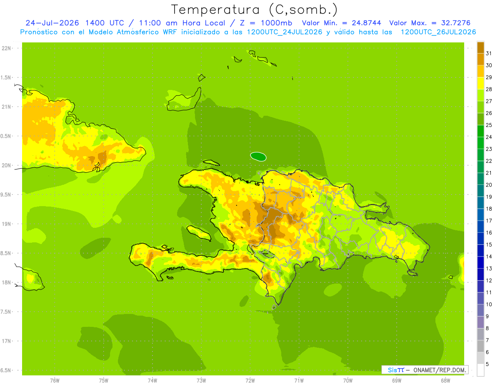500x386 pixels.
Task: Pick the orange legend swatch between 30 and 31
Action: 480,59
